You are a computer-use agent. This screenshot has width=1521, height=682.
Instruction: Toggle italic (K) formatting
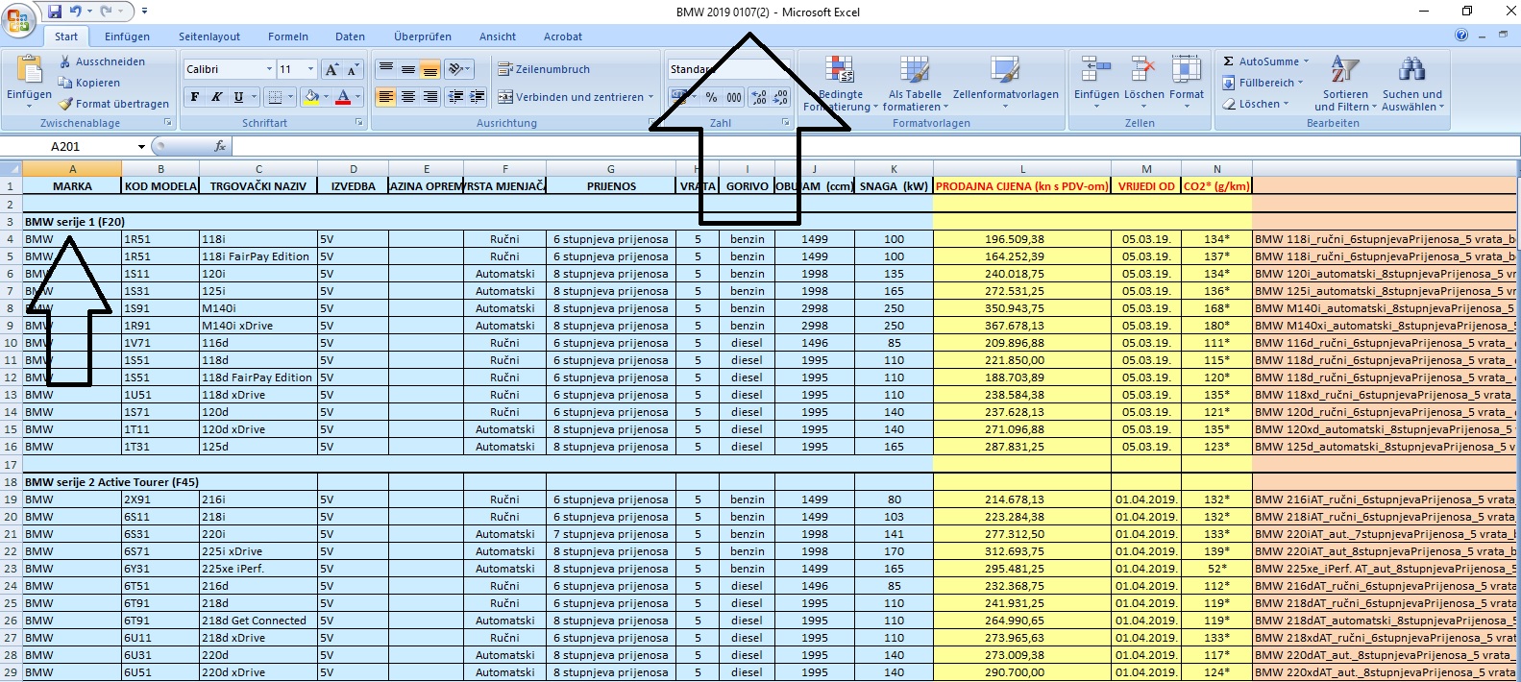point(217,97)
